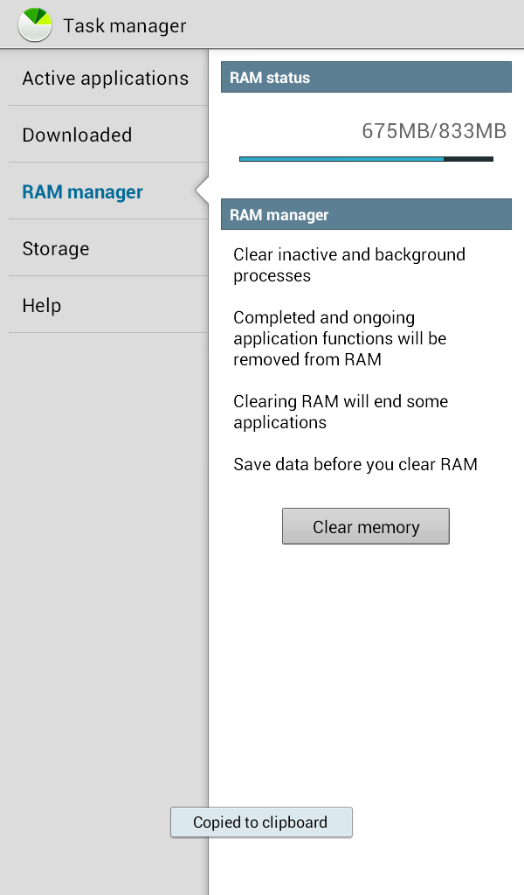
Task: Tap 'Clearing RAM will end some applications' text
Action: pos(341,412)
